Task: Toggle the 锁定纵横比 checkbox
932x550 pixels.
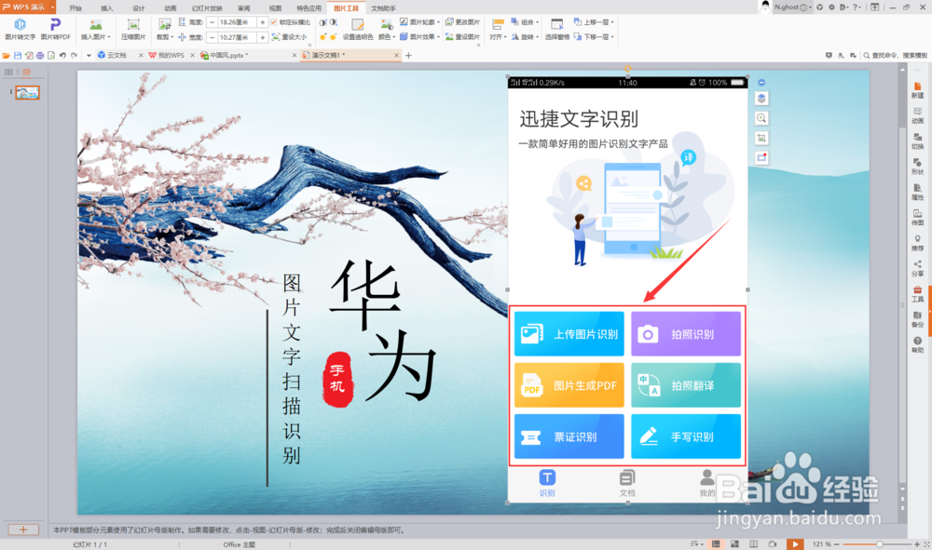Action: click(274, 22)
